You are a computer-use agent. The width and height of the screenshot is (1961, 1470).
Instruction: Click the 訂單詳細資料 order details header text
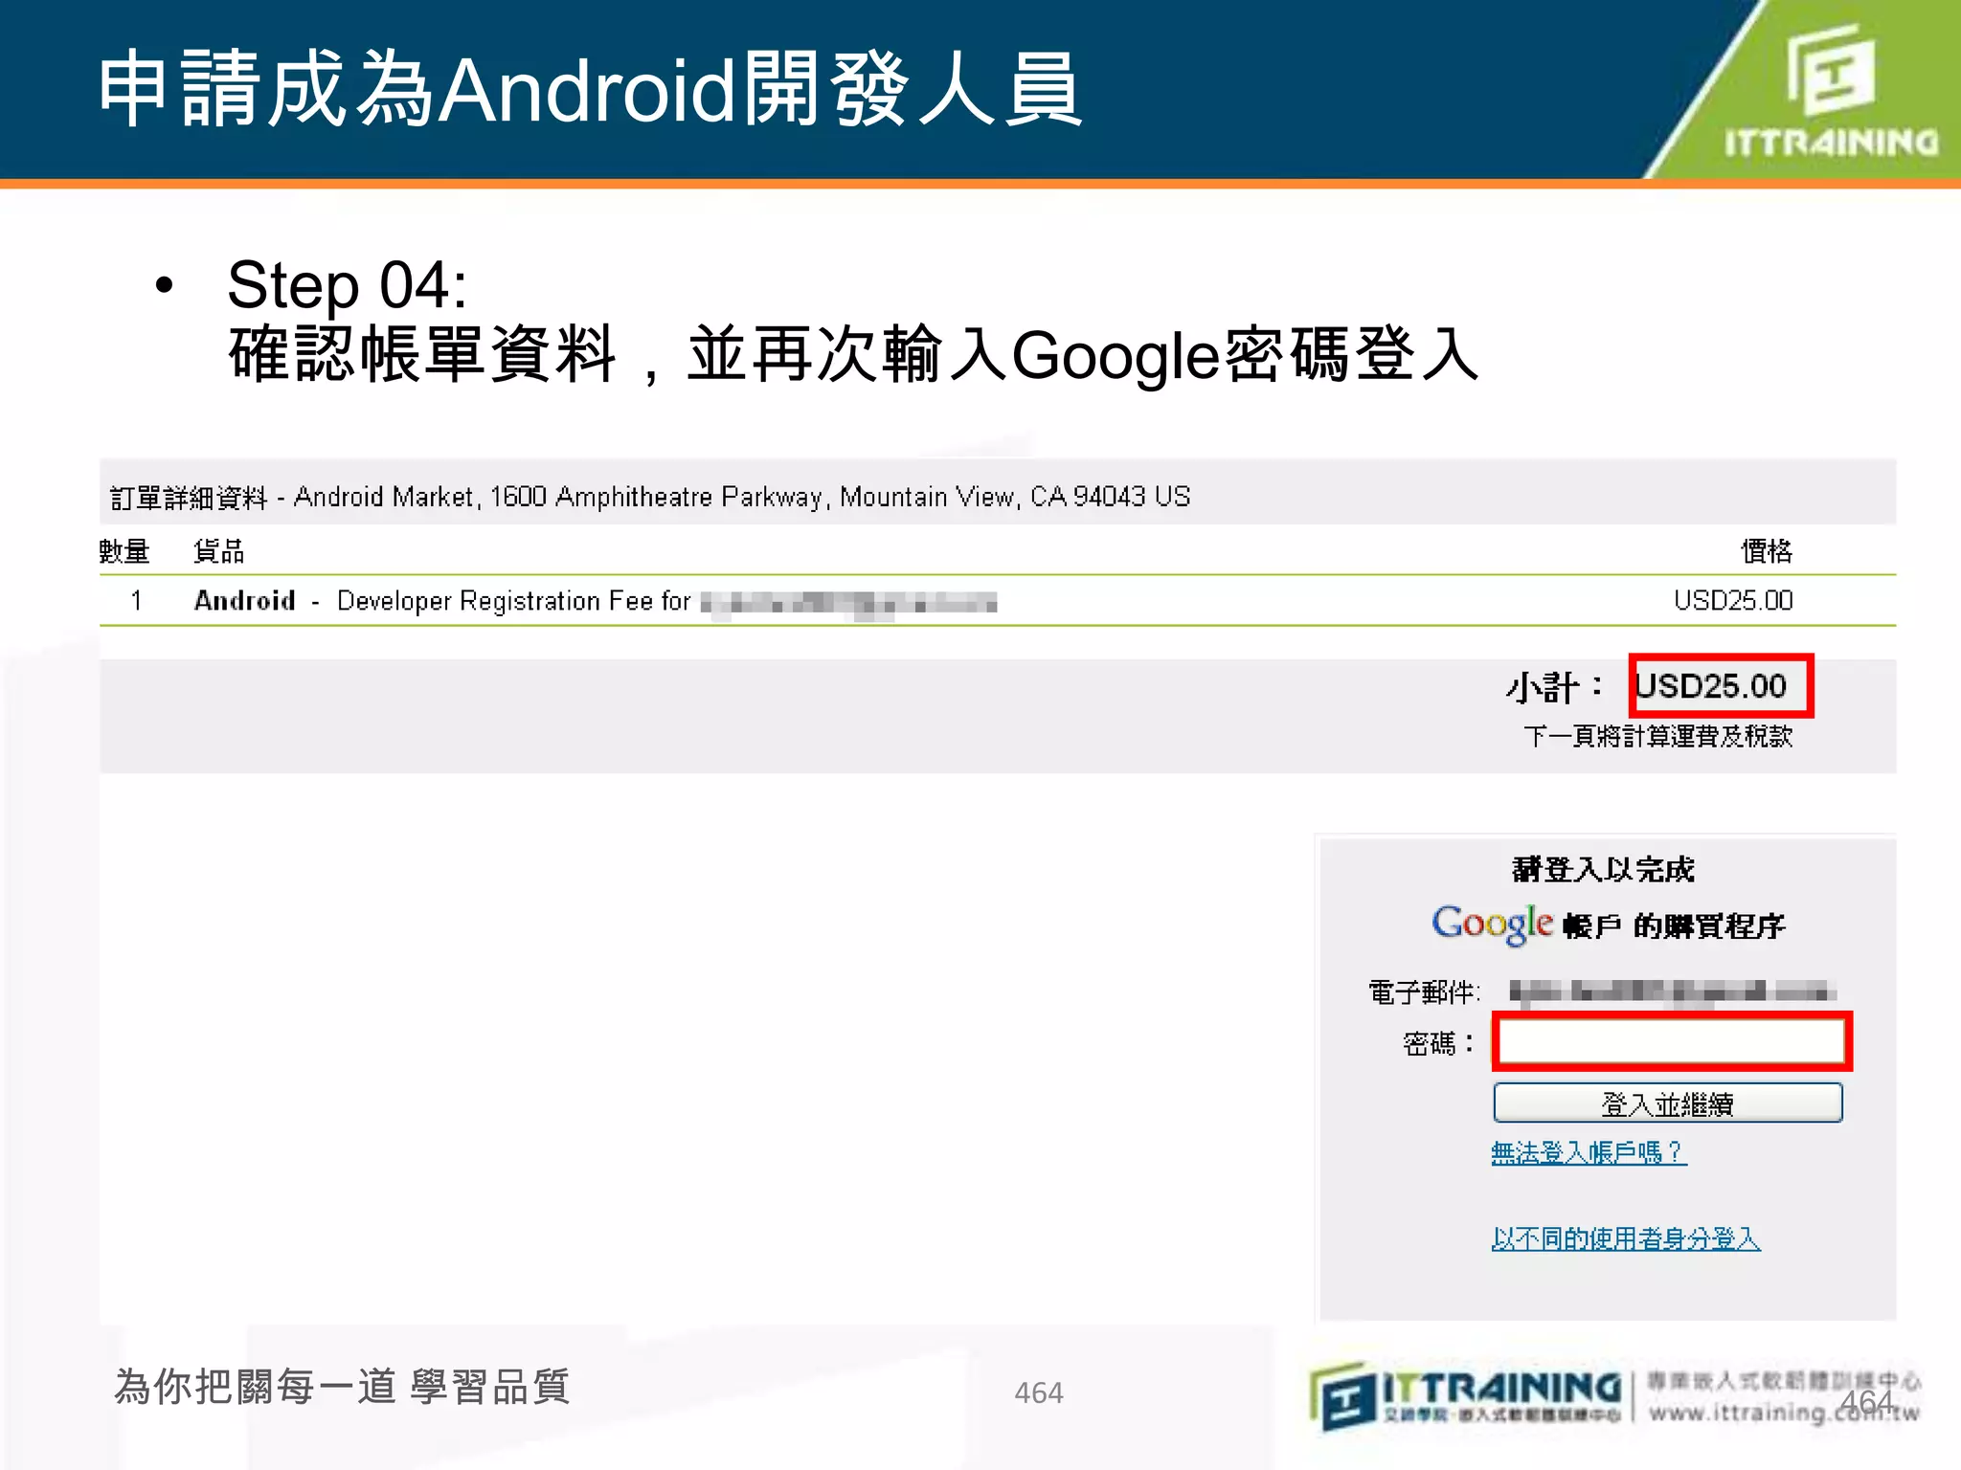tap(188, 498)
